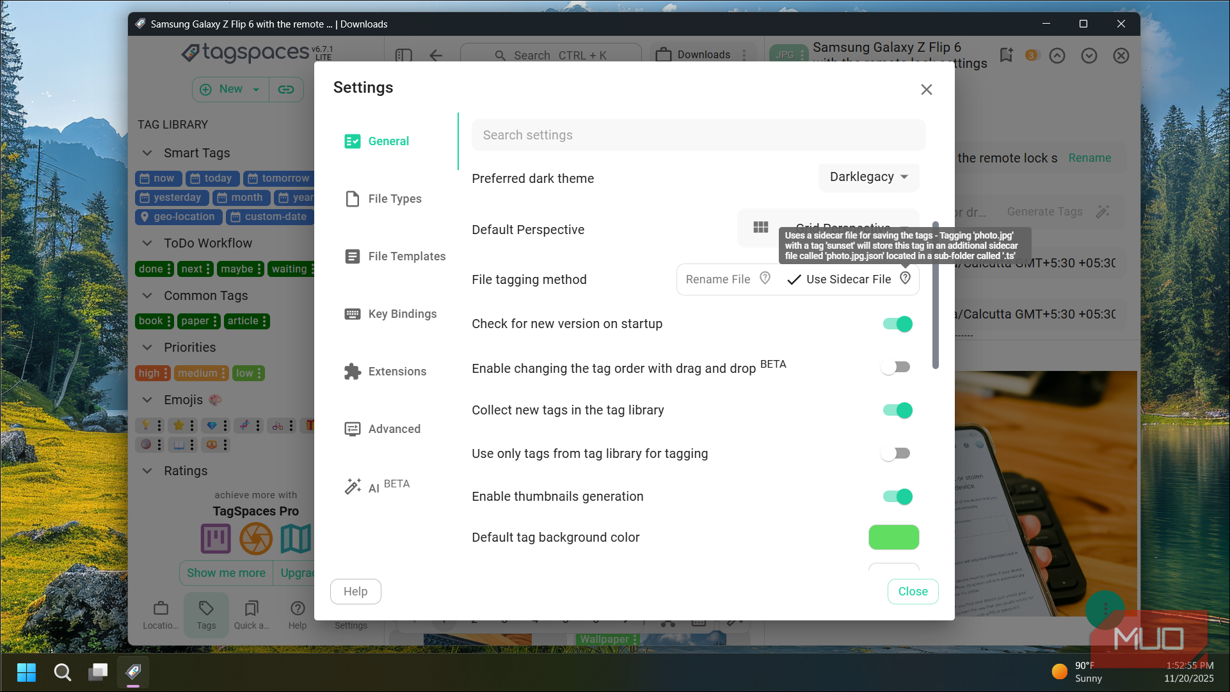Click the Help icon in bottom bar
1230x692 pixels.
298,614
